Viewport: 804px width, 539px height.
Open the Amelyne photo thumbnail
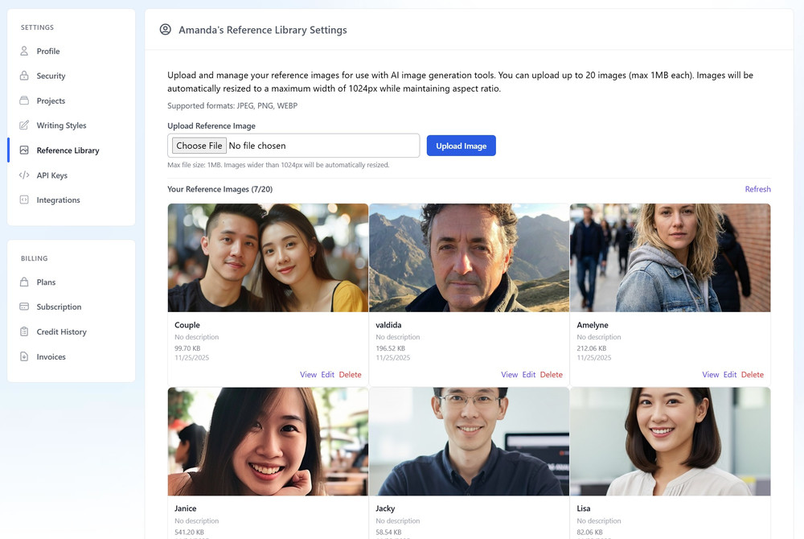click(x=671, y=257)
